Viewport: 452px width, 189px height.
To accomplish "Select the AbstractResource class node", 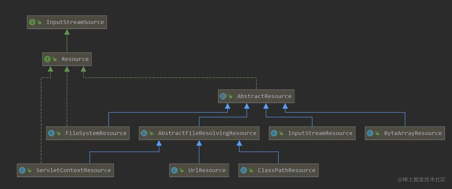I will (x=256, y=96).
